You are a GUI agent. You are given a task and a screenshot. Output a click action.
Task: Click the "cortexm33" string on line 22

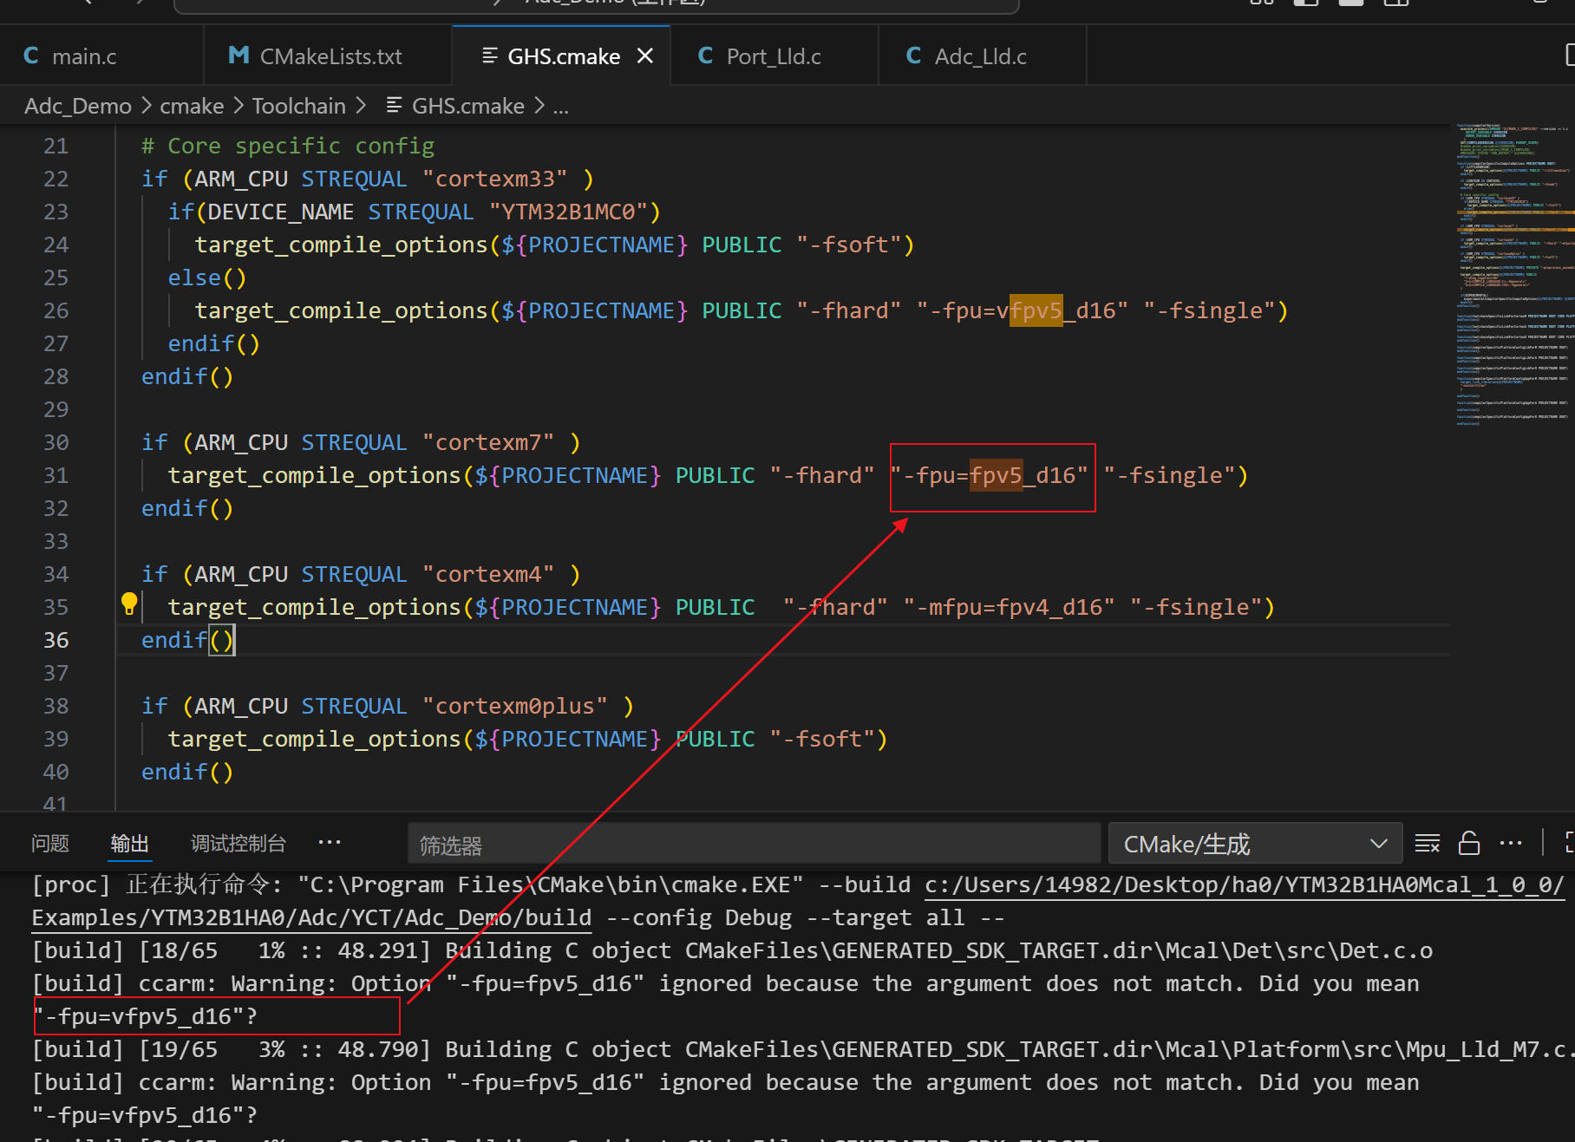[494, 179]
